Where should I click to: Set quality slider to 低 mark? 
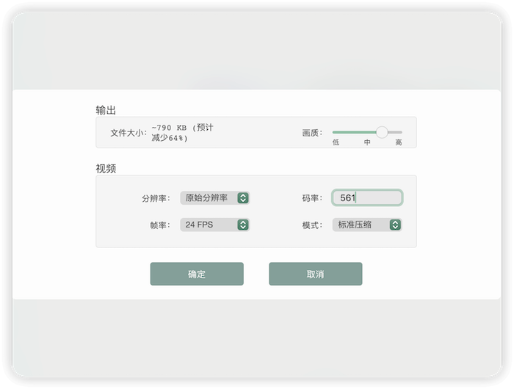pos(335,132)
